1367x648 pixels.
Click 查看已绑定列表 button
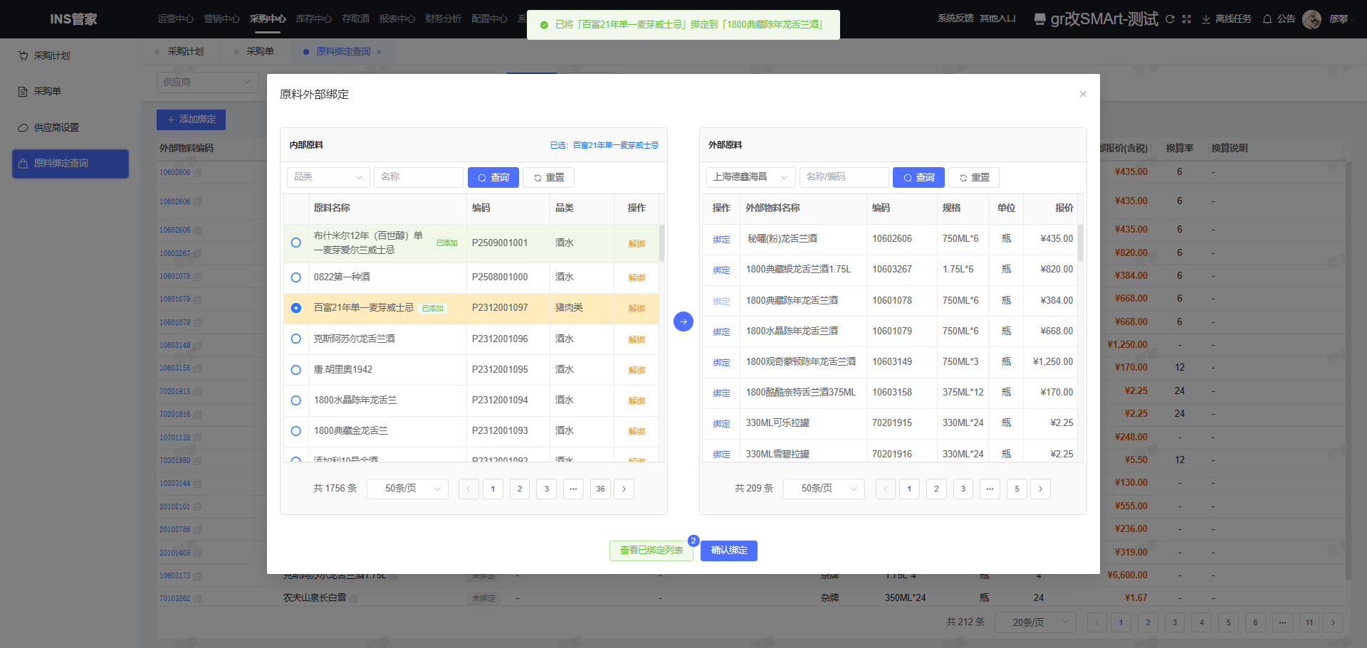click(651, 551)
